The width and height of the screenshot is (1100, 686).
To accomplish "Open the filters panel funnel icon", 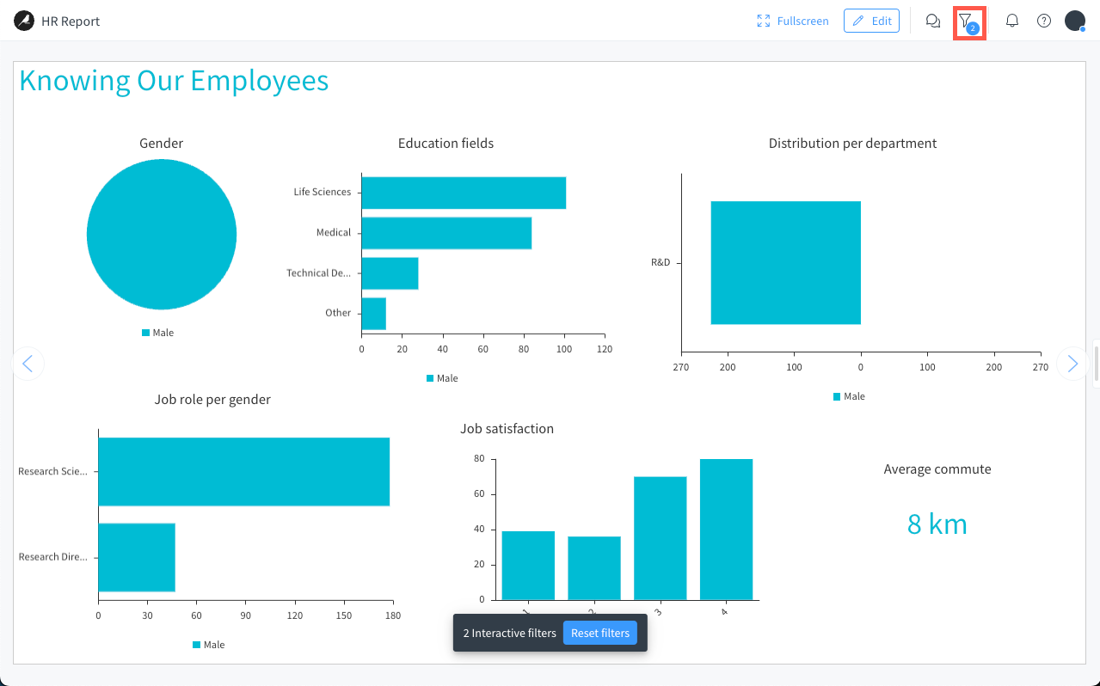I will [x=968, y=21].
